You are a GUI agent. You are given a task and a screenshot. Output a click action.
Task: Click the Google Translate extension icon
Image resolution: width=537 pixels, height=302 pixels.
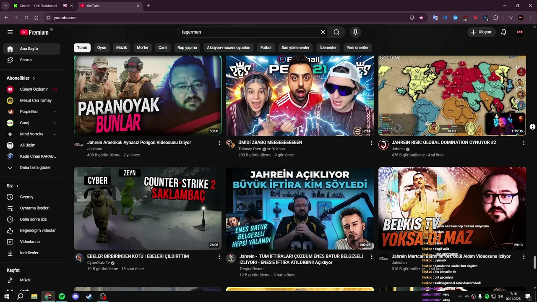(x=435, y=18)
